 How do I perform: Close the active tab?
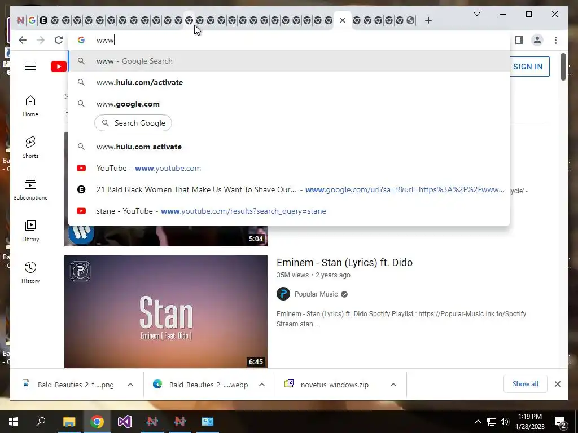coord(343,20)
